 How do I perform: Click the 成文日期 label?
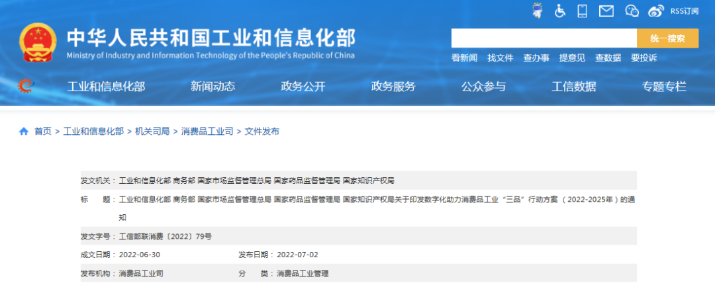[x=98, y=255]
